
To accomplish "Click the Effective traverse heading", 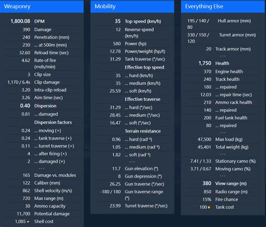I will (143, 99).
